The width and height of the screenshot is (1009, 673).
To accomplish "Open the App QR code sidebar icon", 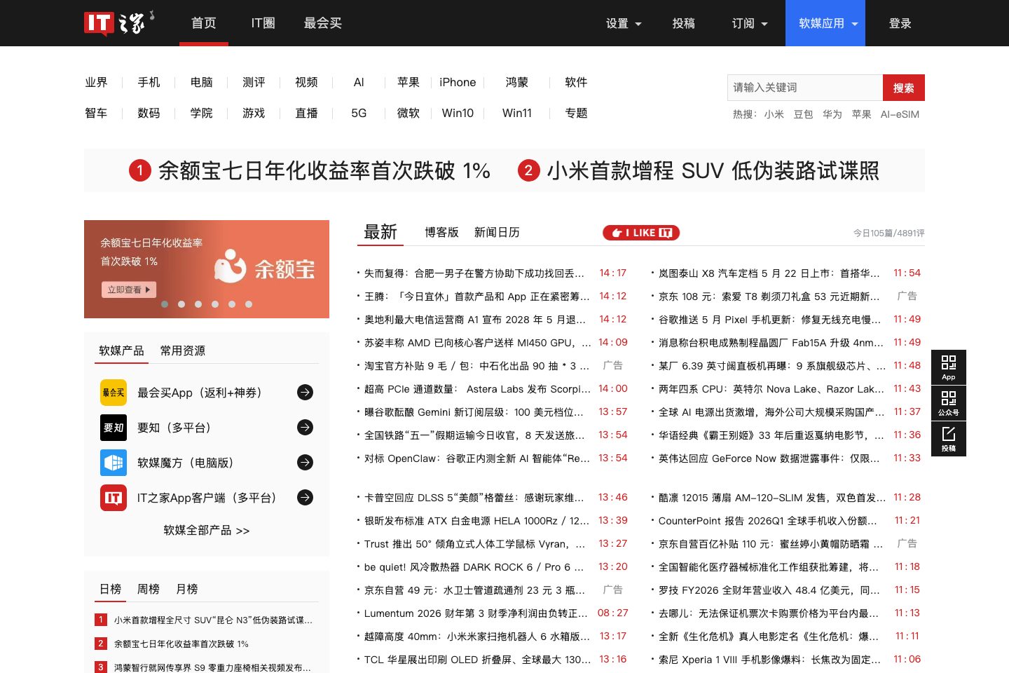I will click(949, 367).
